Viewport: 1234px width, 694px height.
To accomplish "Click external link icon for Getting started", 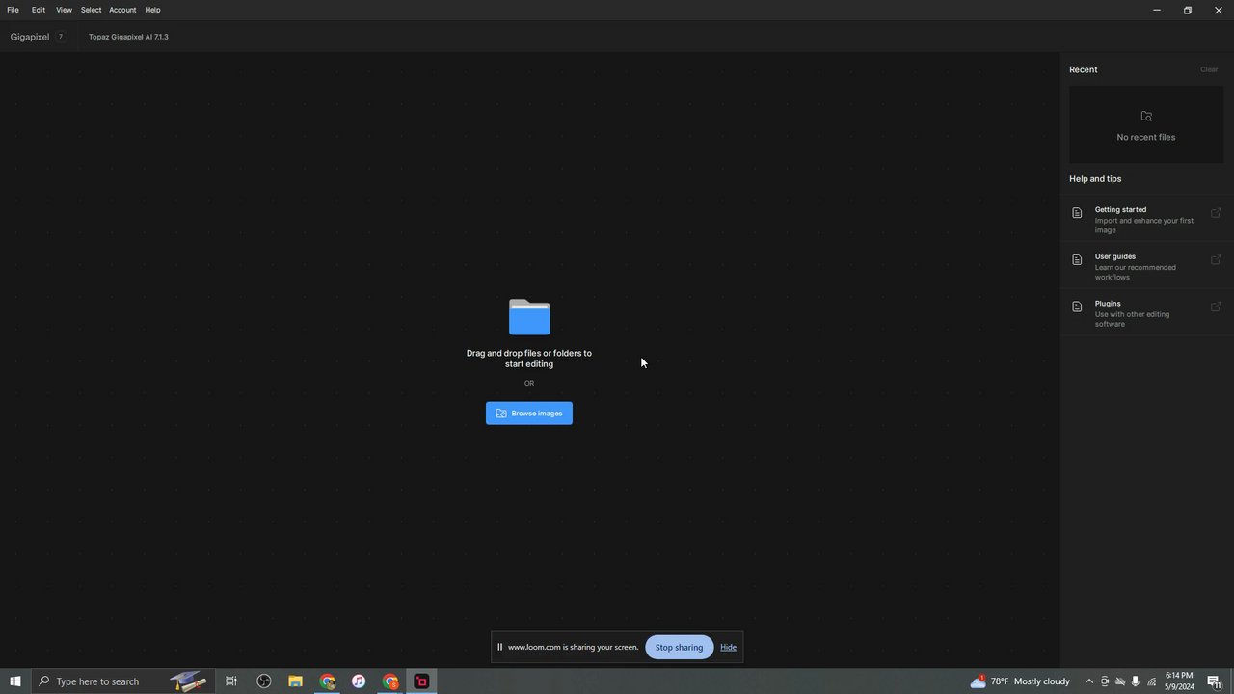I will coord(1216,213).
